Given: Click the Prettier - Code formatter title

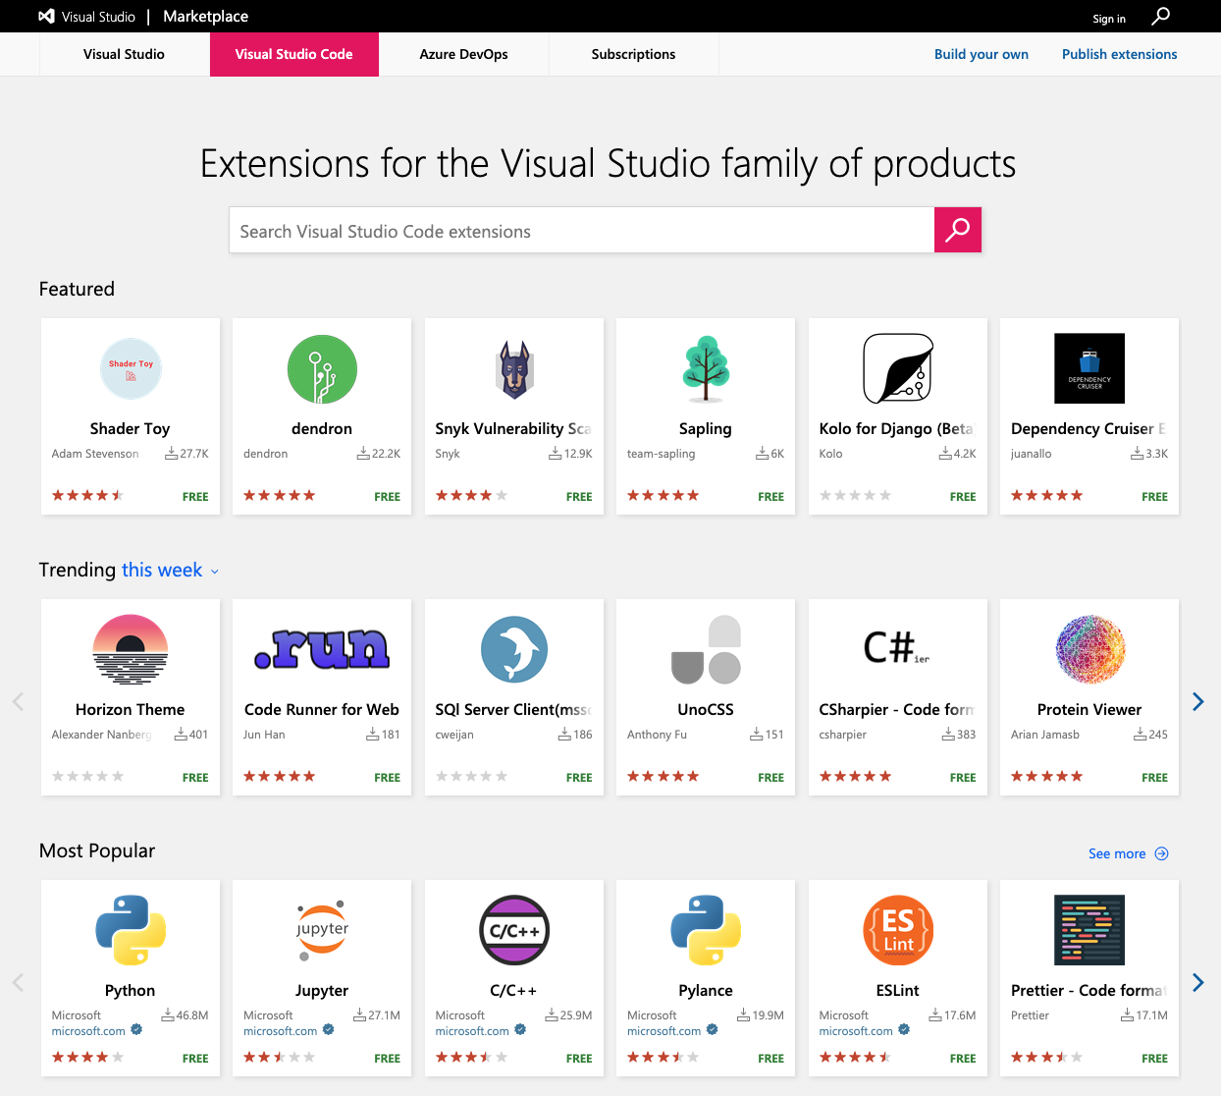Looking at the screenshot, I should (1088, 990).
